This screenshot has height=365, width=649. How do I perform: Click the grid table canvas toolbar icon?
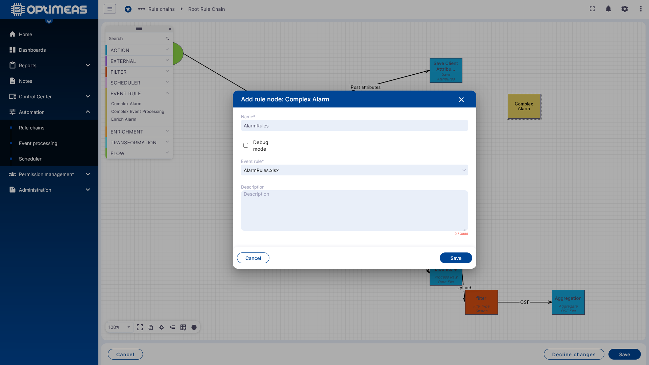point(183,327)
